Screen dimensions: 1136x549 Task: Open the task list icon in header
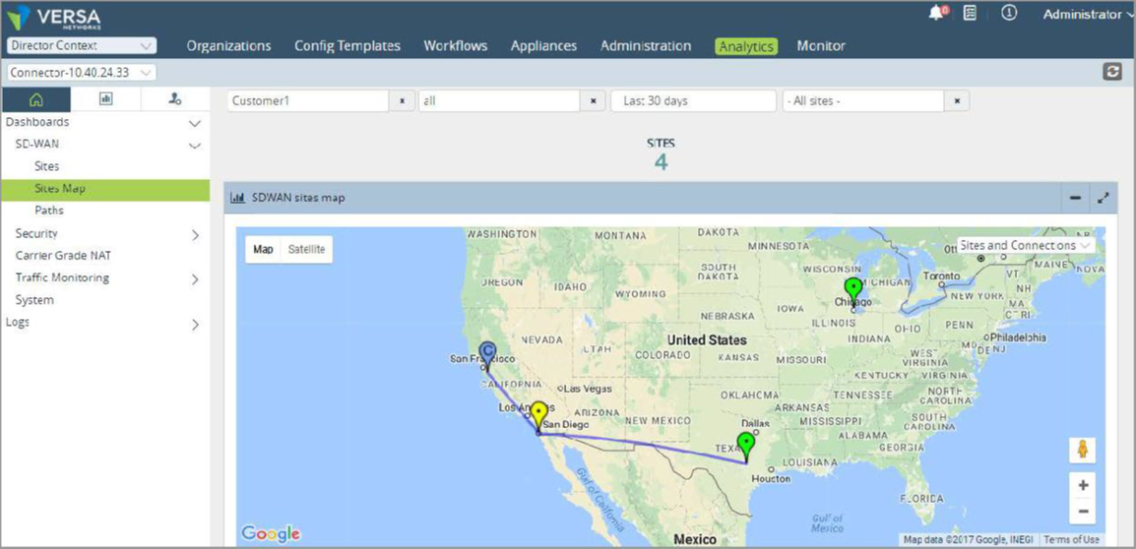coord(970,14)
